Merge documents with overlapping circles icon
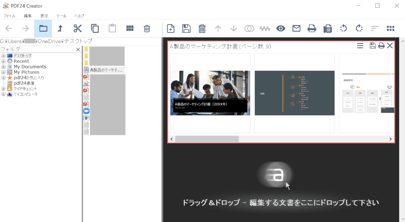The image size is (405, 222). coord(249,28)
